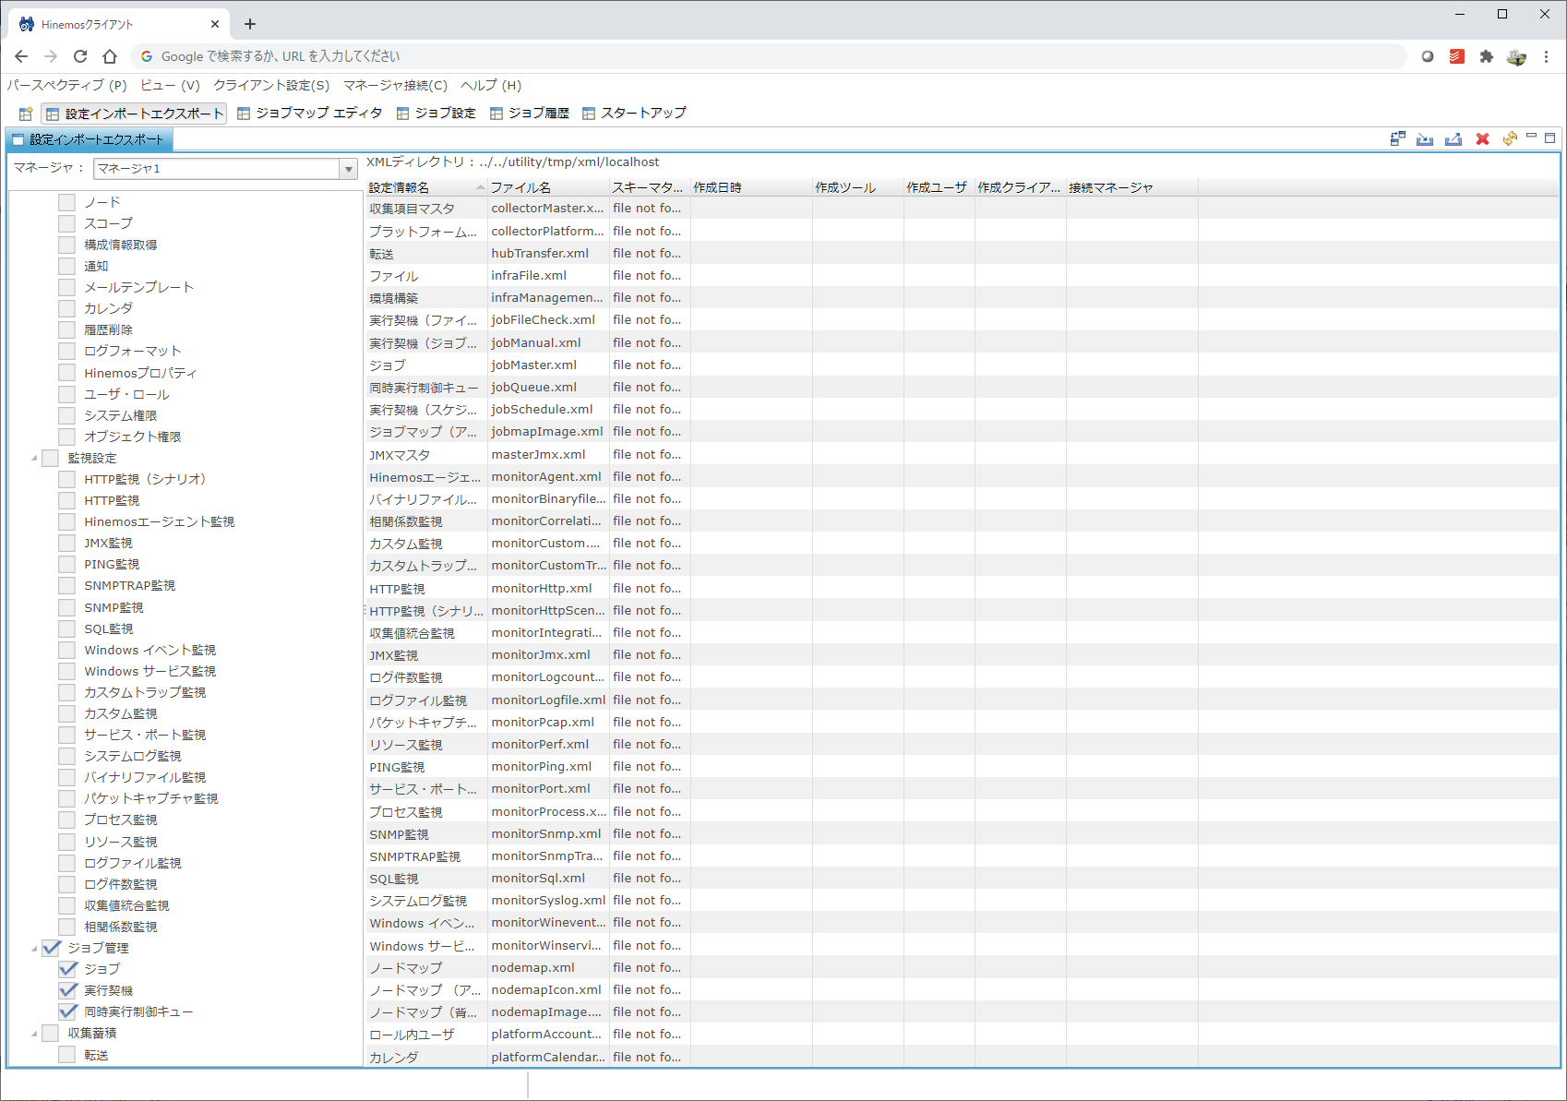Screen dimensions: 1567x1101
Task: Uncheck the ジョブ管理 parent checkbox
Action: coord(51,948)
